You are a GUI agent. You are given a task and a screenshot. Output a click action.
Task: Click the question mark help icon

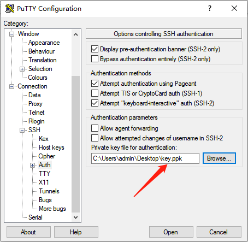[210, 8]
